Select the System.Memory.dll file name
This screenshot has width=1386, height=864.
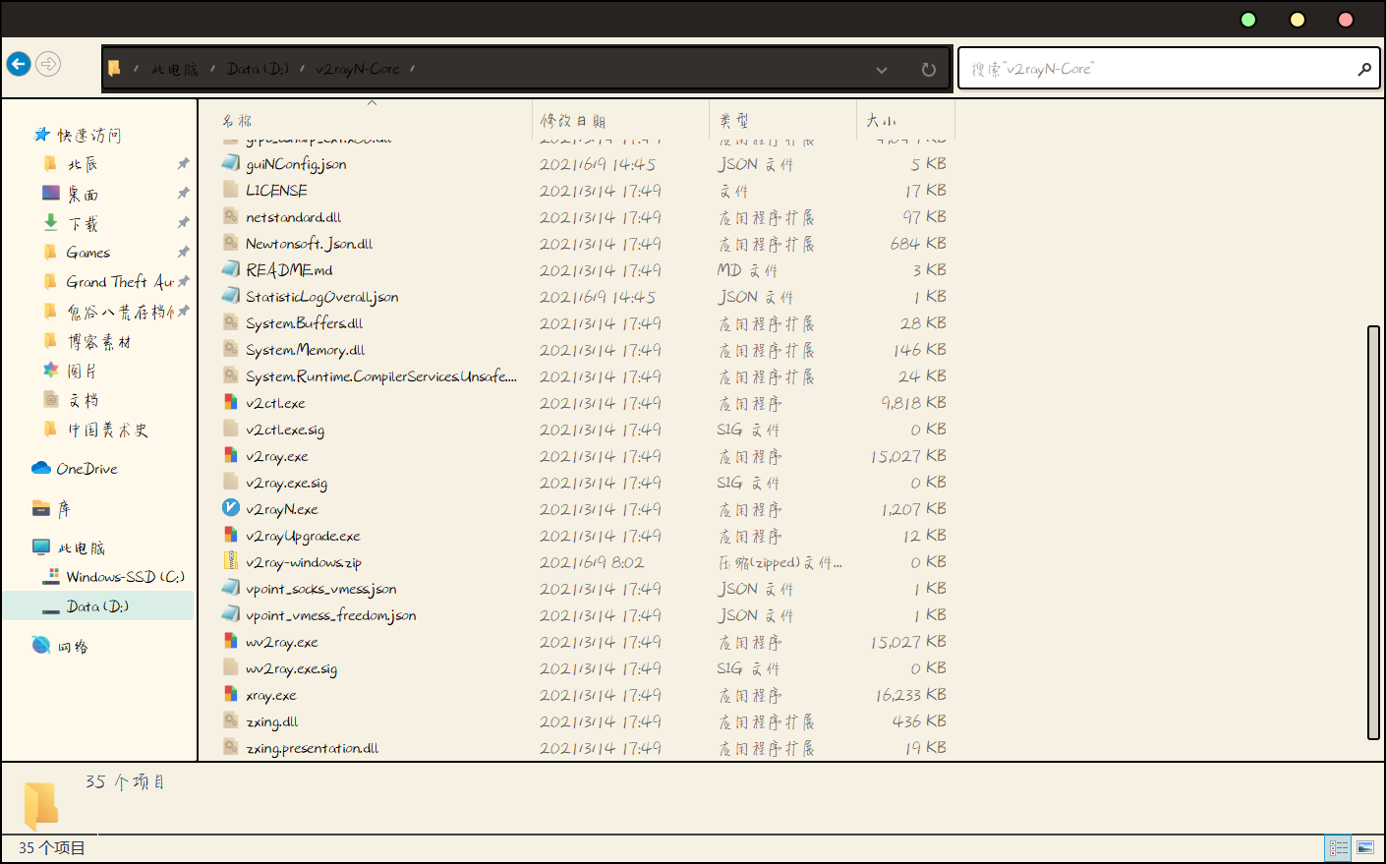tap(306, 350)
